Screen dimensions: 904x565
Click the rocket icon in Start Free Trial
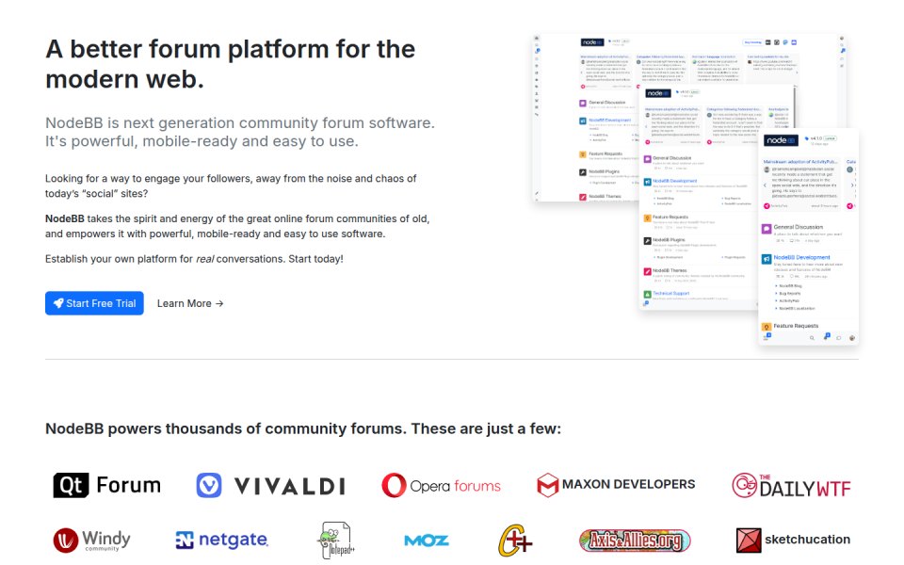point(58,303)
